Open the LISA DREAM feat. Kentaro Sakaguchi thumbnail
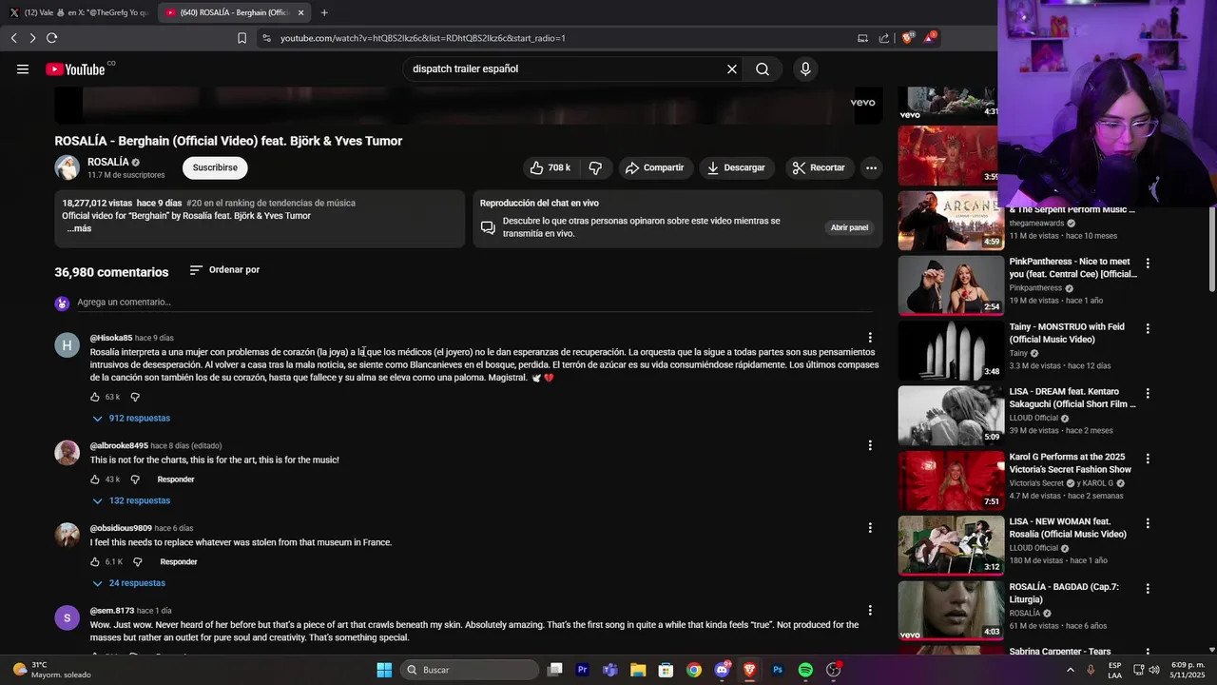1217x685 pixels. (x=951, y=416)
